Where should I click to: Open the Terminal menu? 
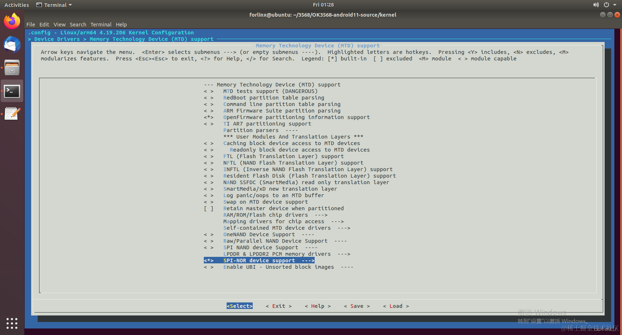(x=101, y=25)
